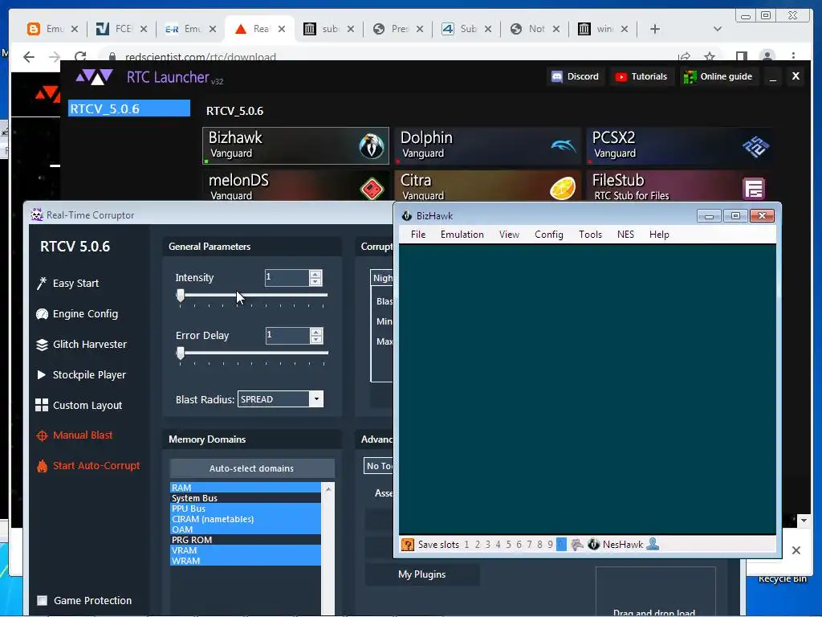Launch Dolphin Vanguard emulator tile

point(487,145)
